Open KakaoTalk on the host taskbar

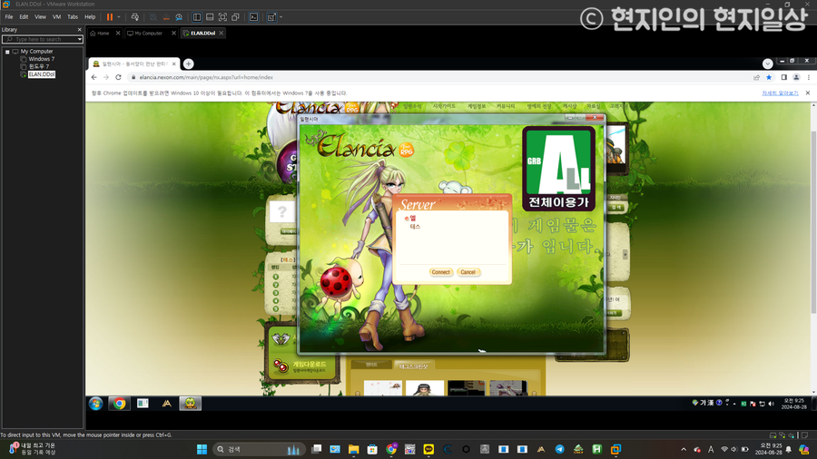(428, 449)
